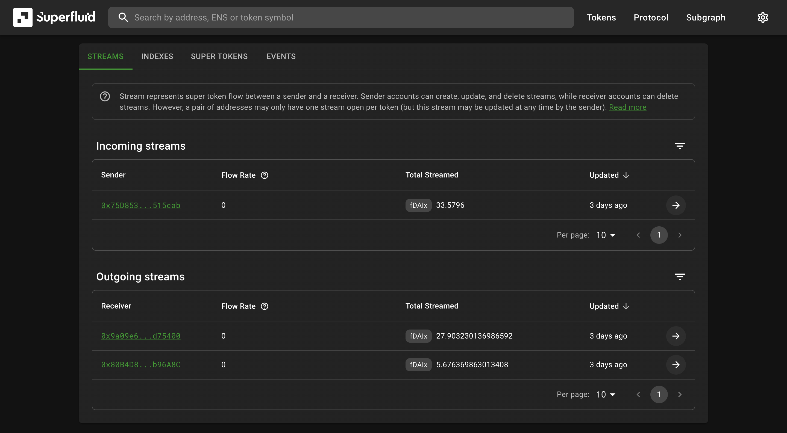Click the fDAIx chip in the 5.676369863013408 row
This screenshot has height=433, width=787.
click(418, 365)
